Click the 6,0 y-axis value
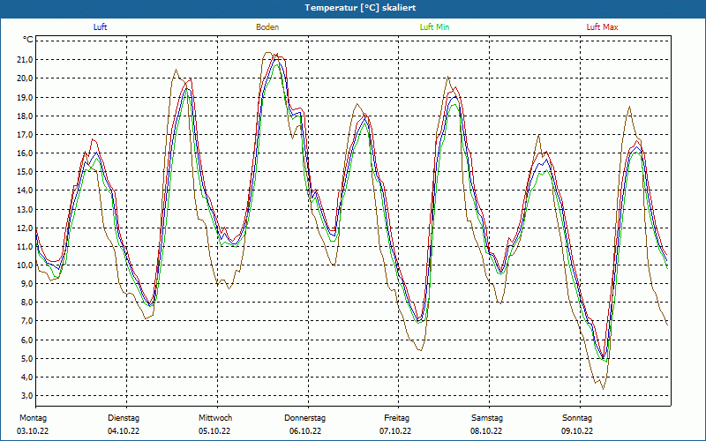The image size is (706, 441). (x=26, y=340)
